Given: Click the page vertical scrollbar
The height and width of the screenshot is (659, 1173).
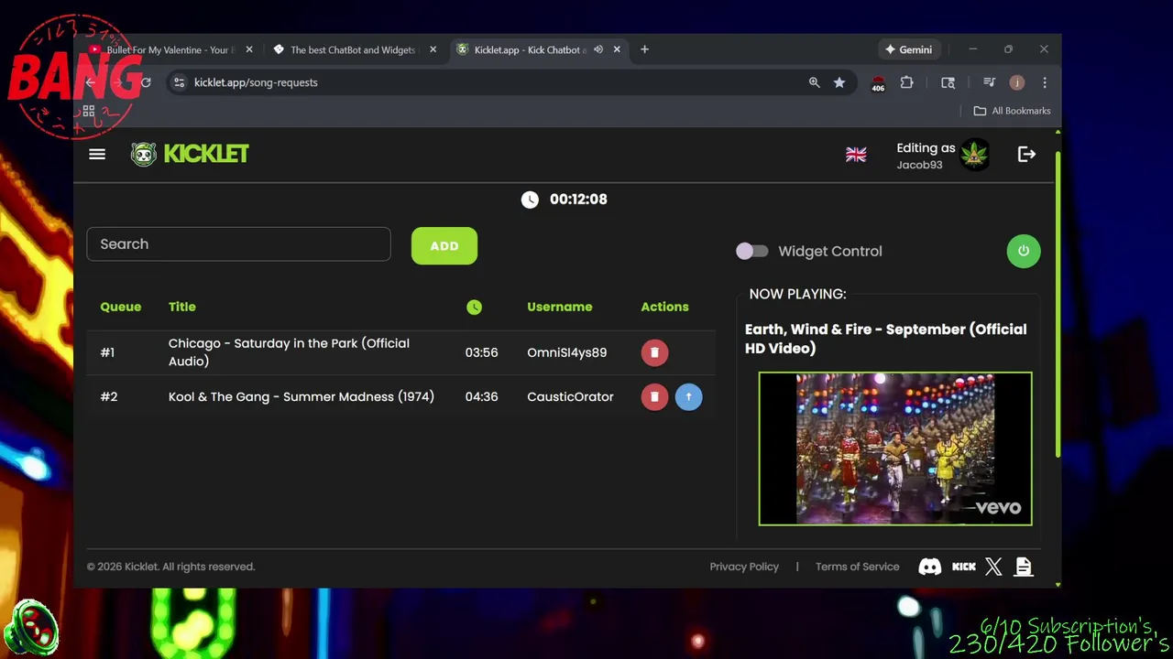Looking at the screenshot, I should point(1058,302).
